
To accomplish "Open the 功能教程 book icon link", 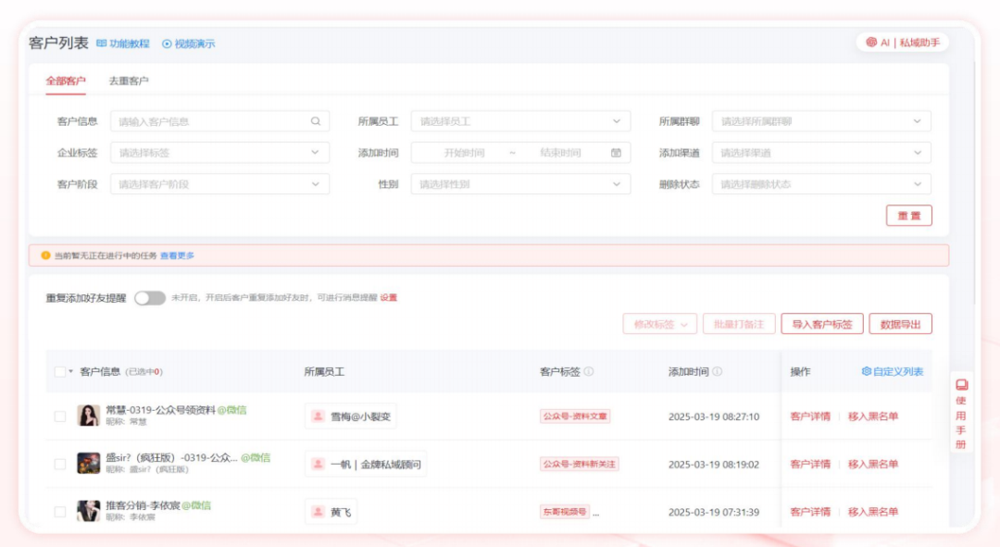I will pos(102,44).
